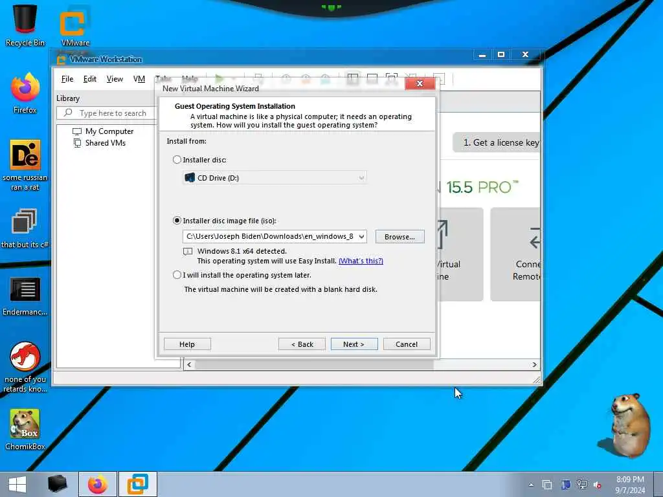The height and width of the screenshot is (497, 663).
Task: Expand the ISO file path dropdown arrow
Action: point(361,237)
